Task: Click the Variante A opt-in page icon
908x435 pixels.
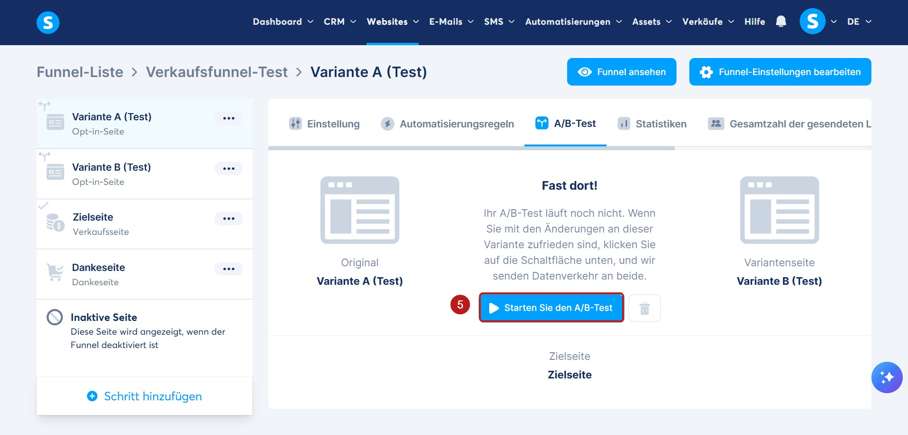Action: click(55, 122)
